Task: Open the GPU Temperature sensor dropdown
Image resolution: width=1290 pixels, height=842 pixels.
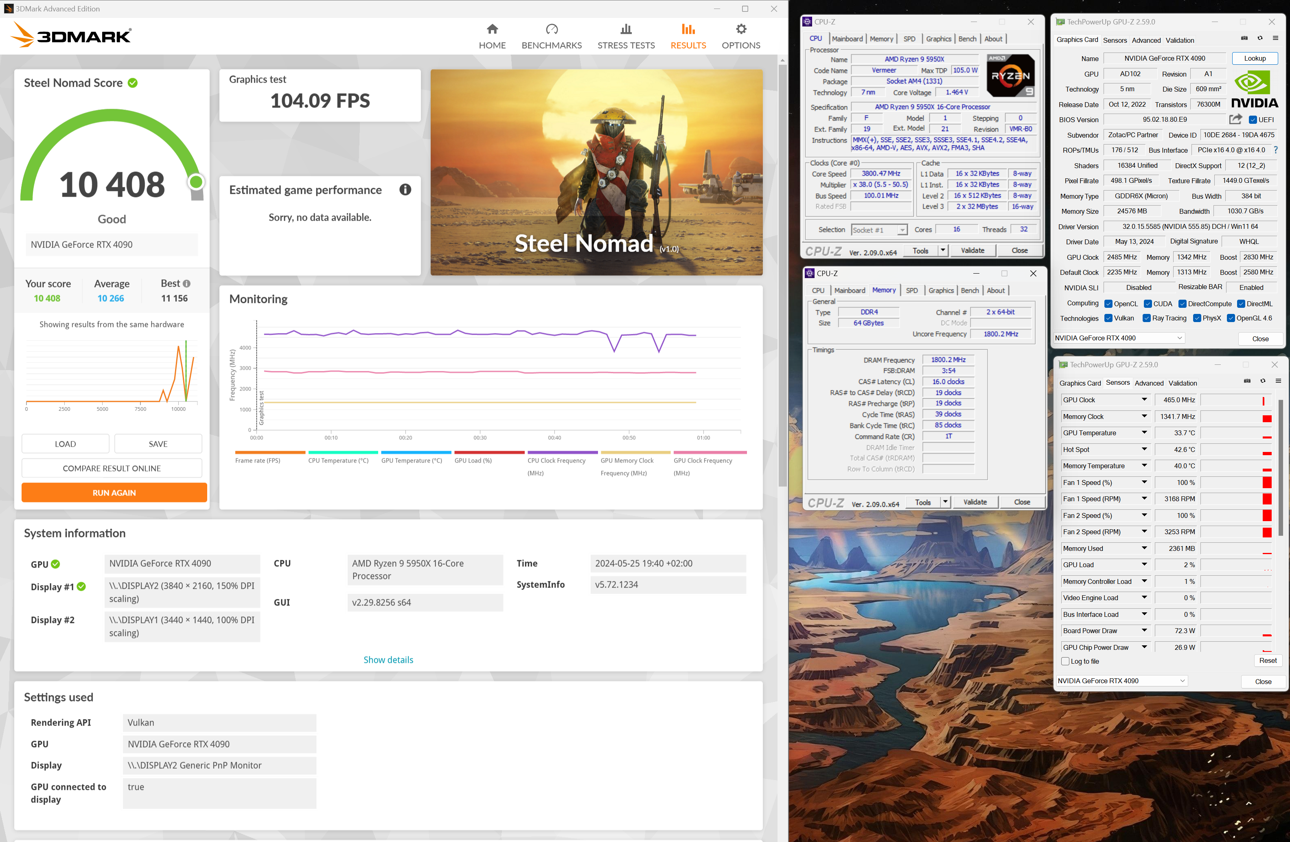Action: (x=1144, y=433)
